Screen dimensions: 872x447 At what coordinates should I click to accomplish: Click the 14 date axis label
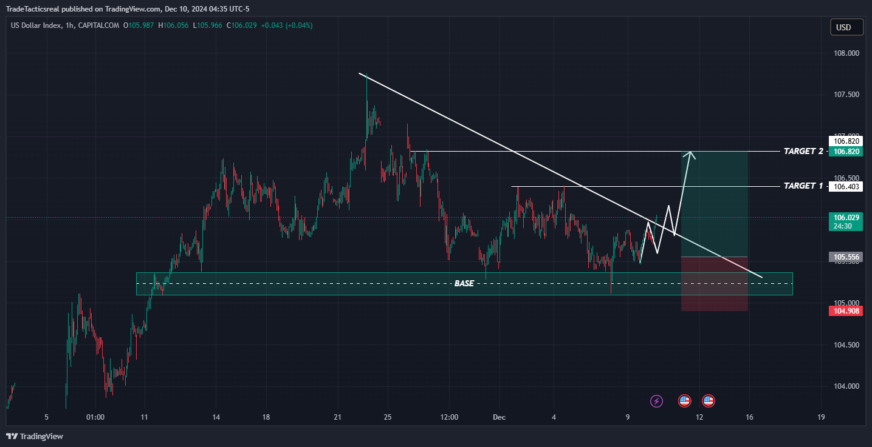[216, 417]
